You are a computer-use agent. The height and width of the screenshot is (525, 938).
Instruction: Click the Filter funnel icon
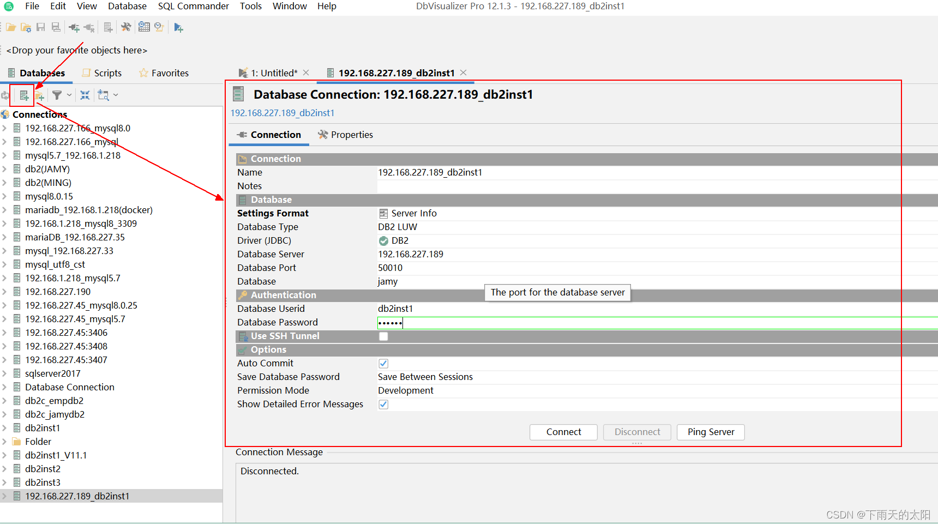tap(57, 95)
